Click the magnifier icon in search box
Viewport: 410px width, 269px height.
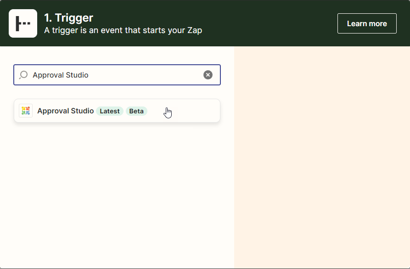click(x=23, y=75)
